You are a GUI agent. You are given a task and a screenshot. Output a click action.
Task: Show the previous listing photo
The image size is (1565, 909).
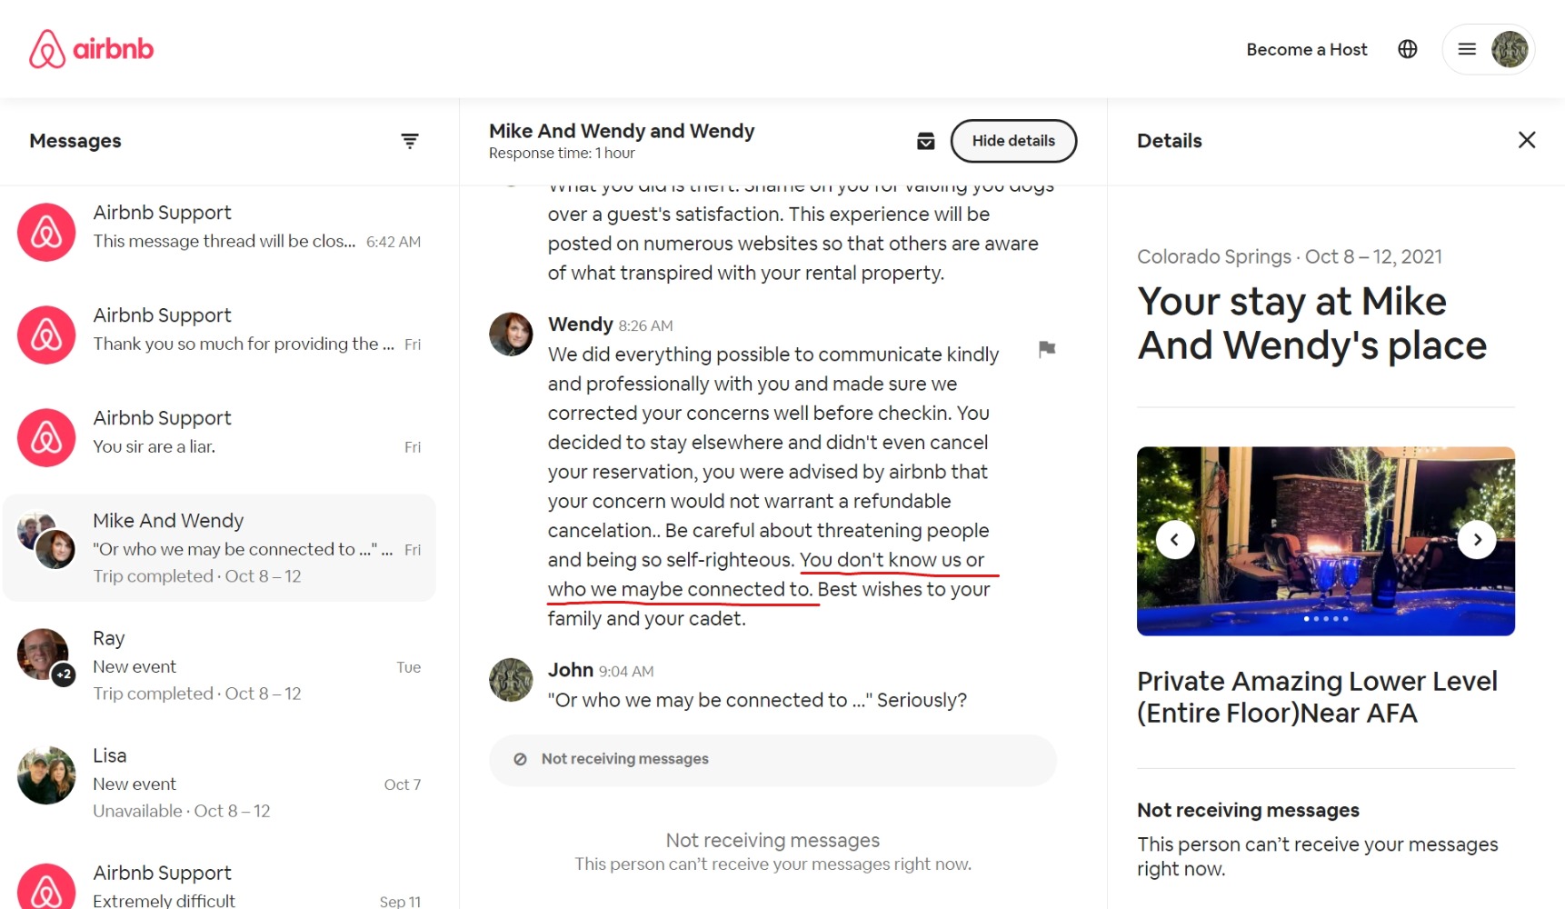click(x=1174, y=540)
